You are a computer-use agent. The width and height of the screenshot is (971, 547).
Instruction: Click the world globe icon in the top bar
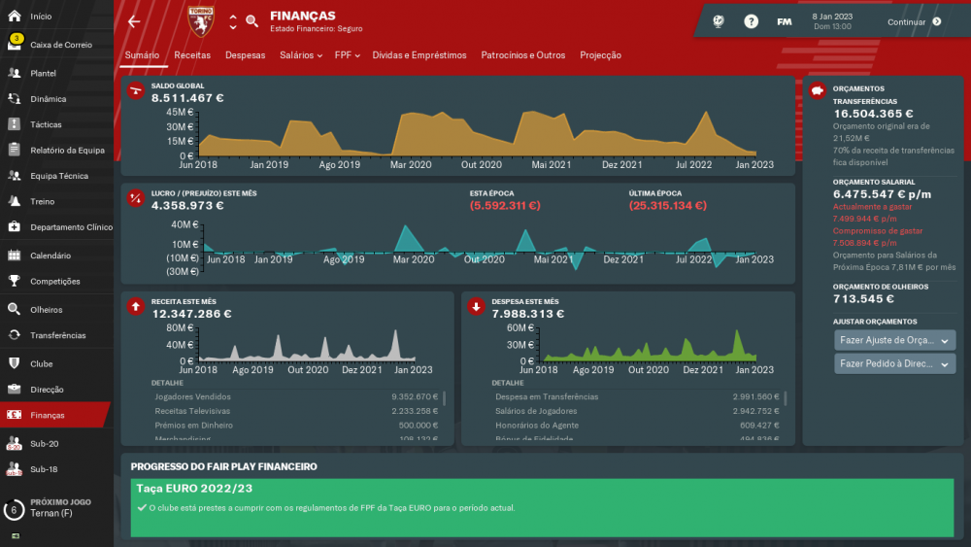pyautogui.click(x=719, y=21)
